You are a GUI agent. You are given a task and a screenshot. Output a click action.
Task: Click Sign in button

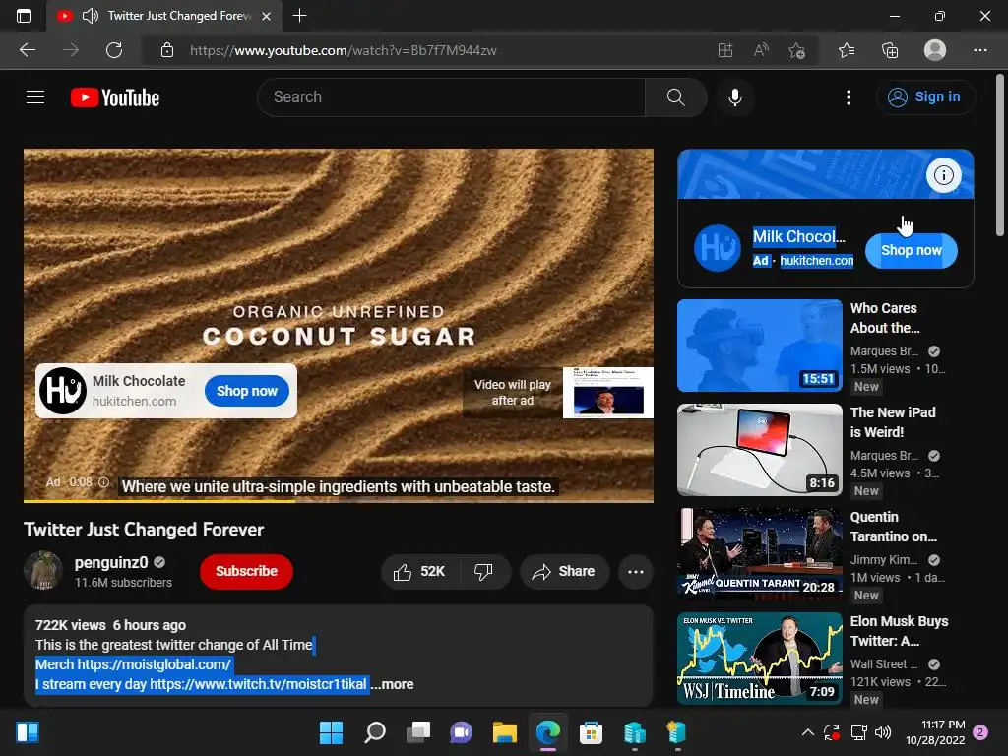pyautogui.click(x=925, y=97)
